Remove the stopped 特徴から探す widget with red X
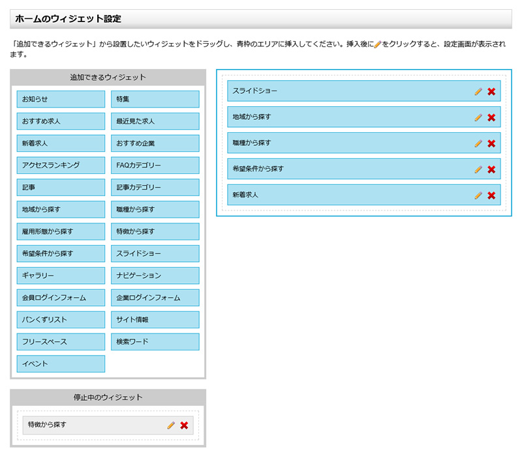This screenshot has height=456, width=522. [185, 425]
